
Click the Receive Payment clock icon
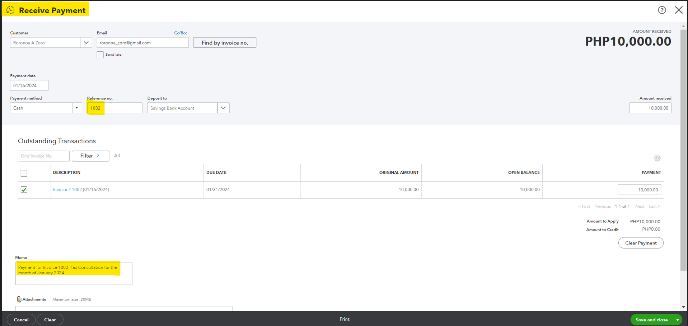coord(10,10)
